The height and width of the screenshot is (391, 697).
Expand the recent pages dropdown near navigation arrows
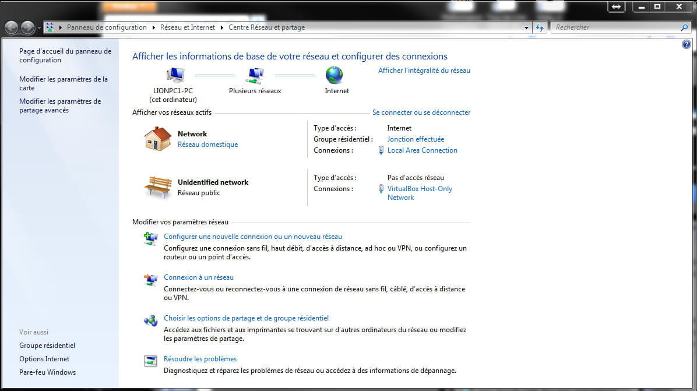[x=39, y=27]
